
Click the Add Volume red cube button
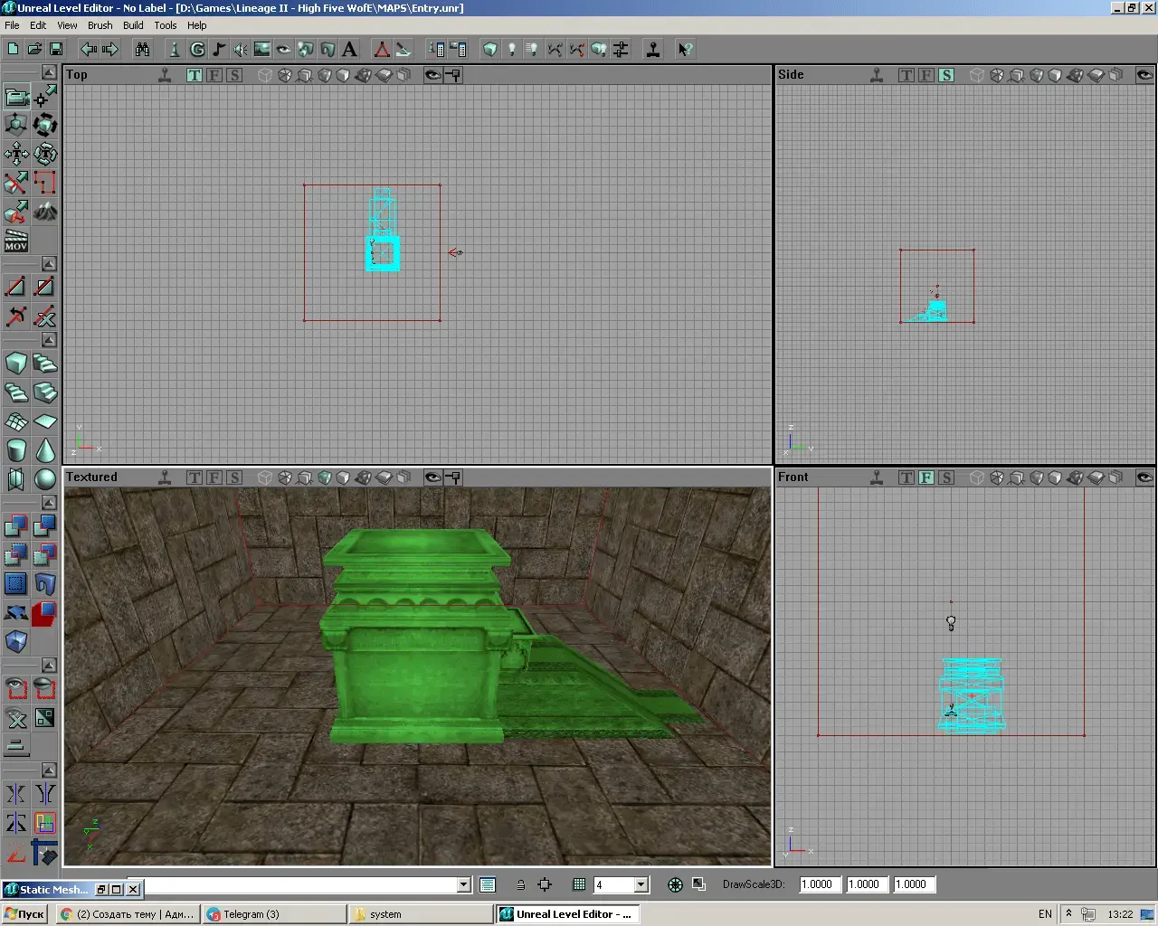[x=45, y=612]
